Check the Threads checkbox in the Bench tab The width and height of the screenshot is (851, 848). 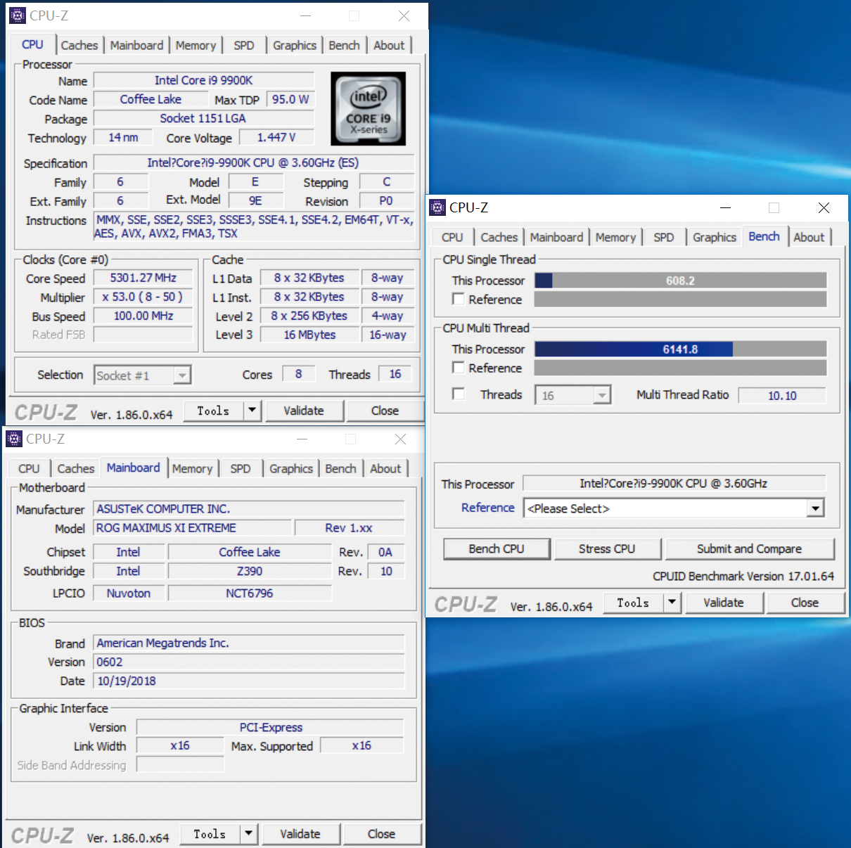tap(458, 394)
